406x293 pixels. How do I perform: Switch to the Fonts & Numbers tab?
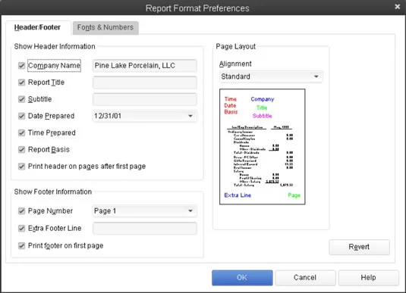click(105, 27)
